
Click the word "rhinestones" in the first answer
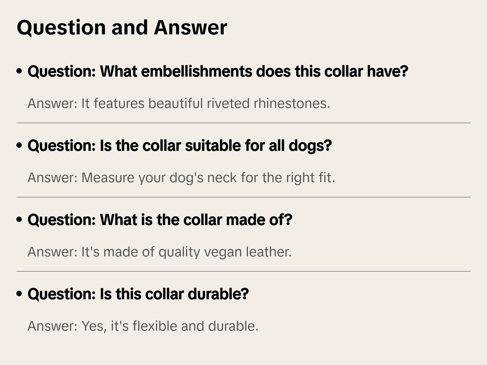(292, 104)
